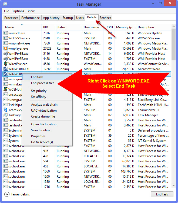
Task: Select the Windows Update description cell
Action: tap(150, 33)
